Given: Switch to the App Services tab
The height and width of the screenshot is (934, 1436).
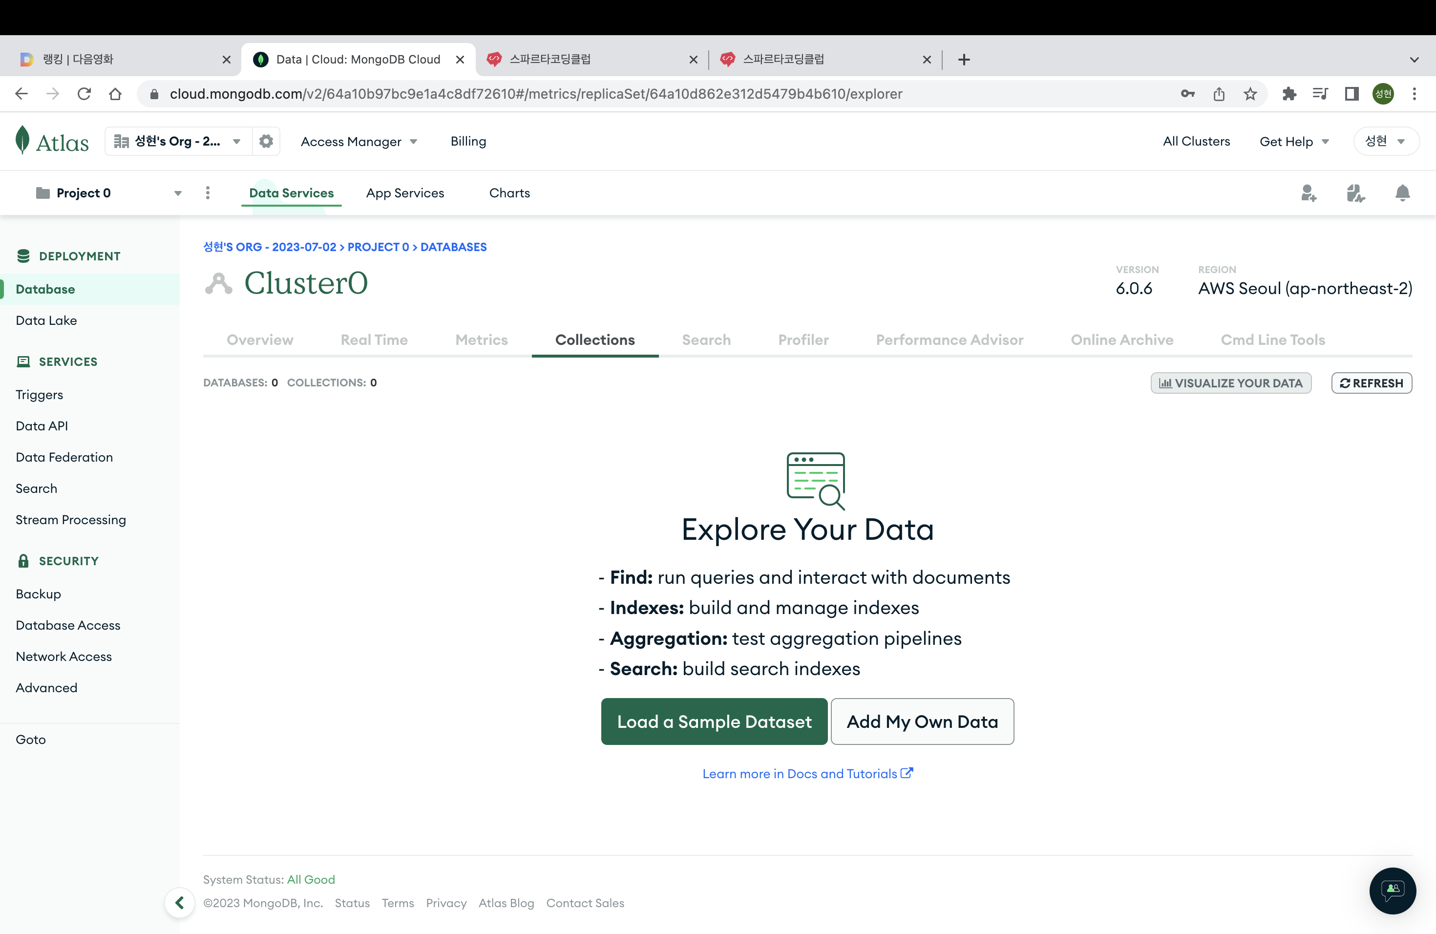Looking at the screenshot, I should (x=405, y=192).
